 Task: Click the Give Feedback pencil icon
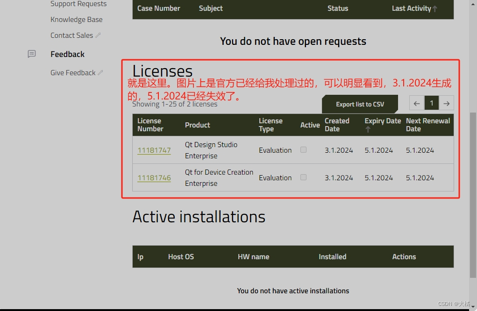coord(100,72)
